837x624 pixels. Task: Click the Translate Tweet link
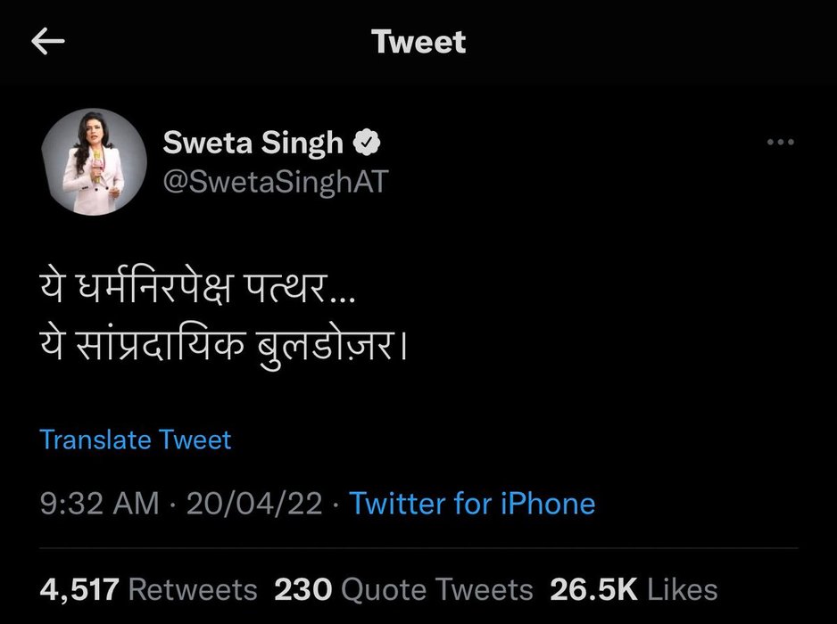pyautogui.click(x=136, y=439)
